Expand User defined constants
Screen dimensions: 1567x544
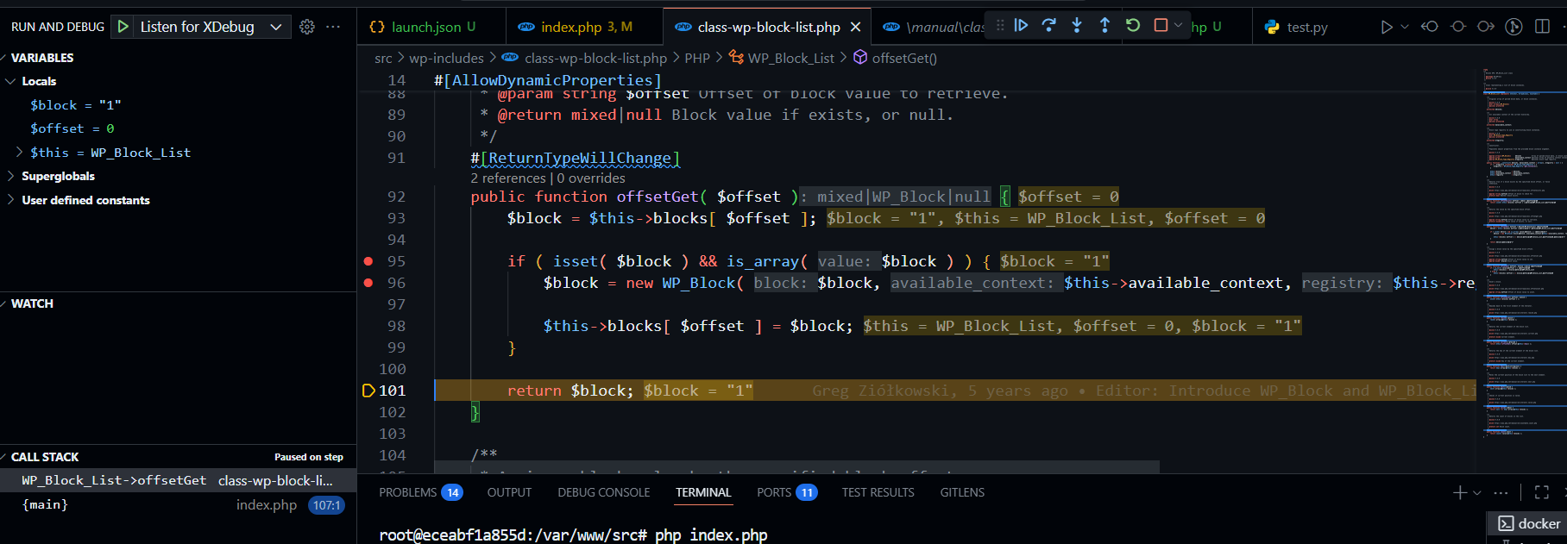(11, 200)
